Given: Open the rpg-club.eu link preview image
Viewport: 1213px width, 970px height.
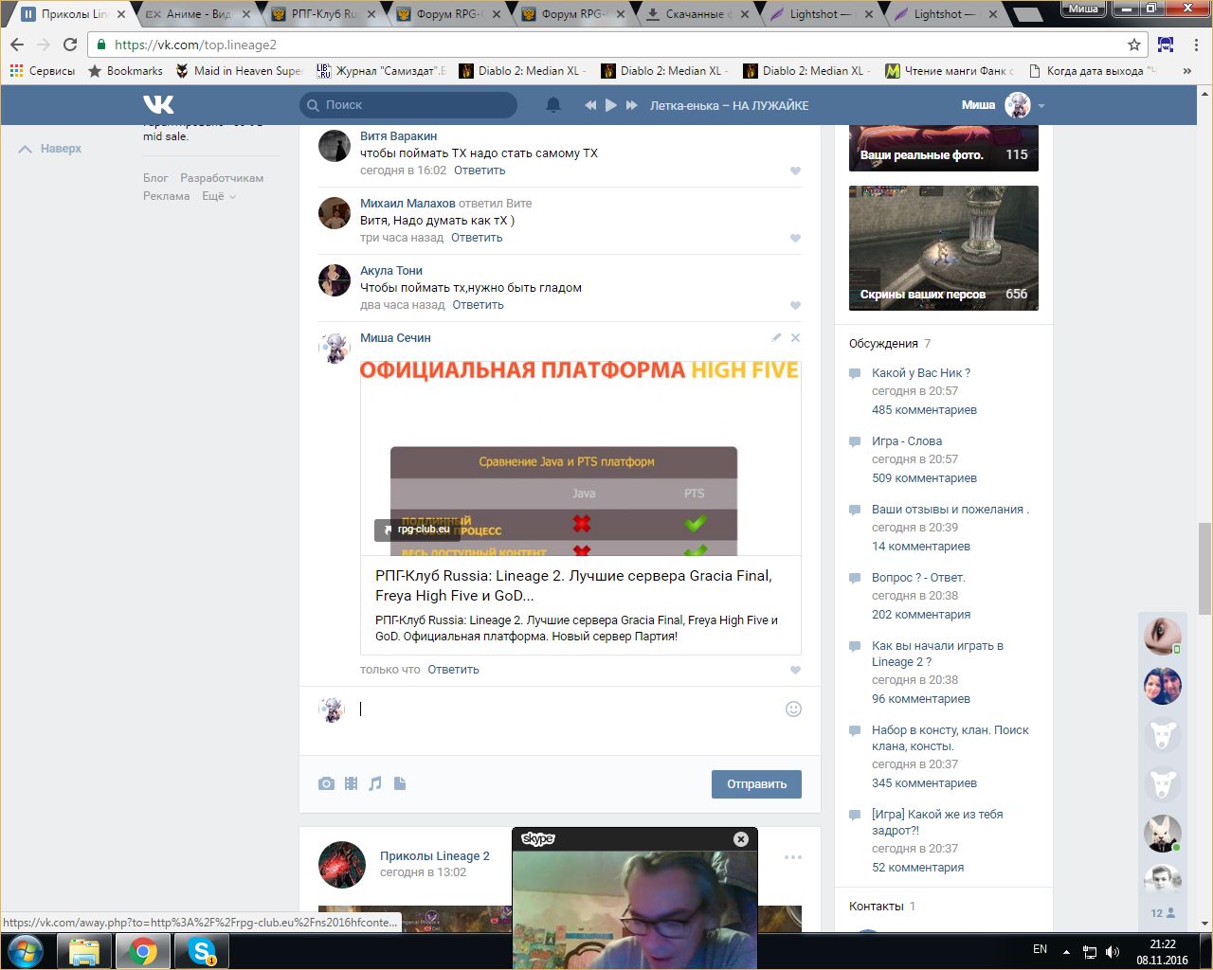Looking at the screenshot, I should pos(581,458).
